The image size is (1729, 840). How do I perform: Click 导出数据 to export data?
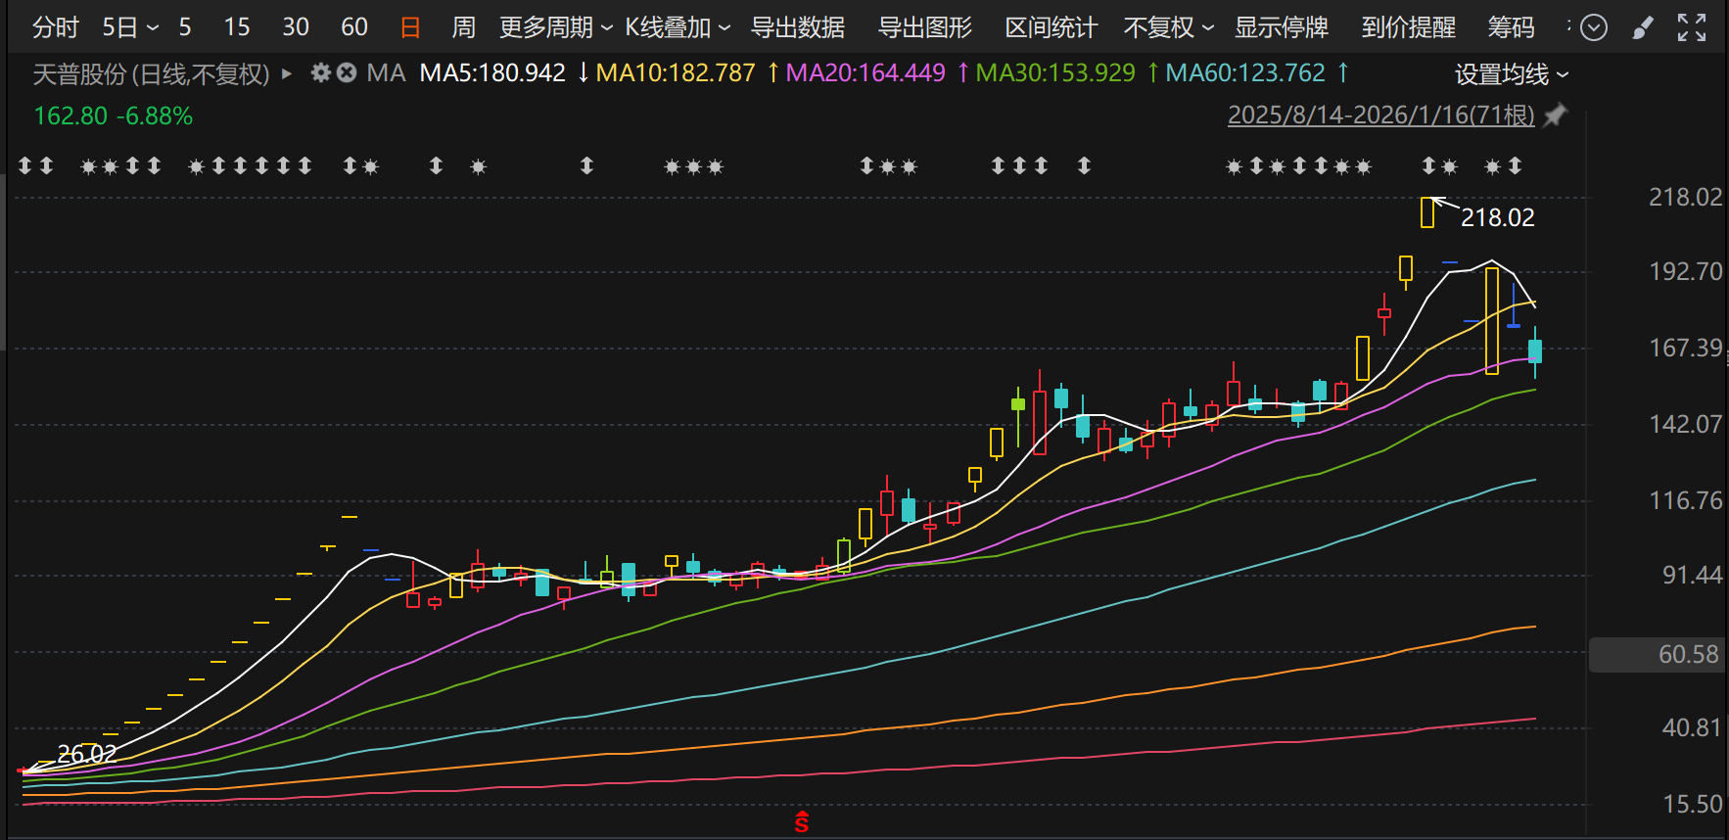(797, 27)
